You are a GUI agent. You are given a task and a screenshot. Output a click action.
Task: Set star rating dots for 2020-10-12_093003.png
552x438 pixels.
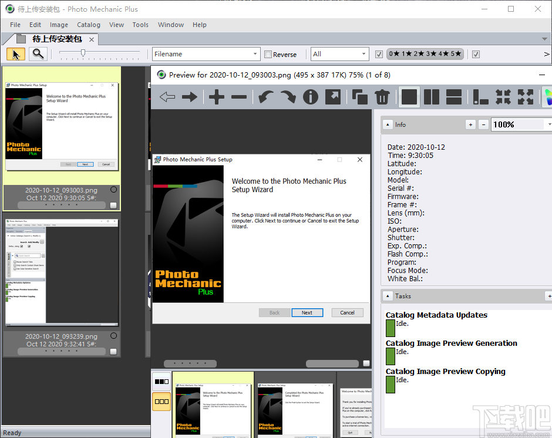coord(62,205)
